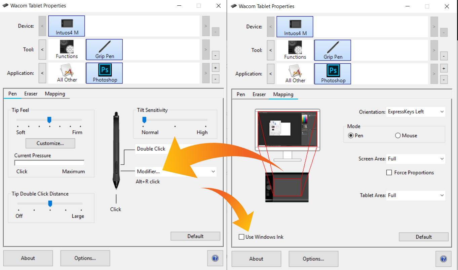Screen dimensions: 458x270
Task: Select Intuos4 M device icon in left window
Action: click(67, 26)
